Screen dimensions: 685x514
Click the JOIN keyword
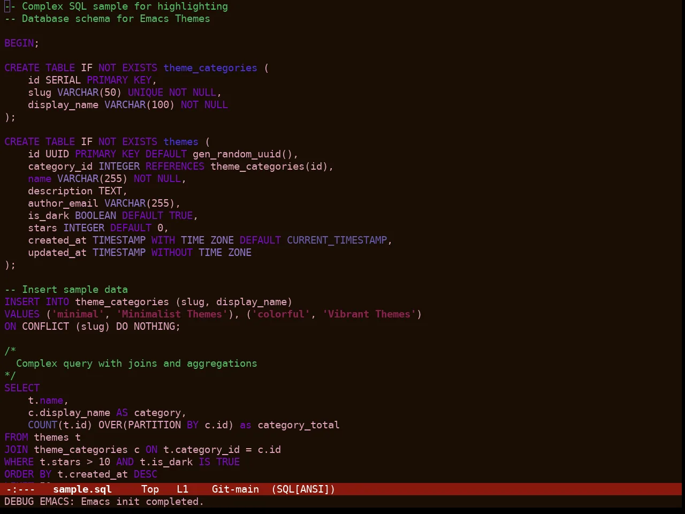point(16,449)
